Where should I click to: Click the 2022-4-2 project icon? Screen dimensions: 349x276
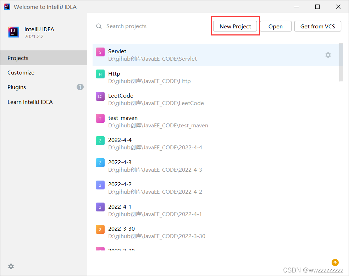(x=100, y=185)
